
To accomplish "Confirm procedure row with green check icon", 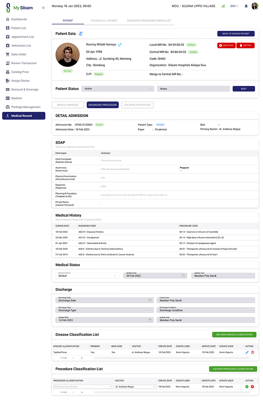I will pos(247,387).
